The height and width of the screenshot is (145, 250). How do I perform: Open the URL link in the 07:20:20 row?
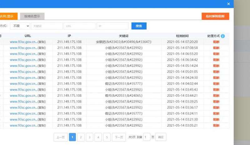(24, 42)
